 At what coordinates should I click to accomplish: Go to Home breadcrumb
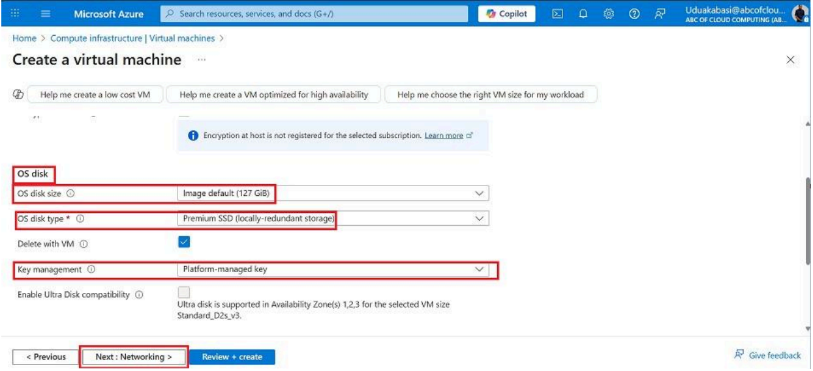23,38
